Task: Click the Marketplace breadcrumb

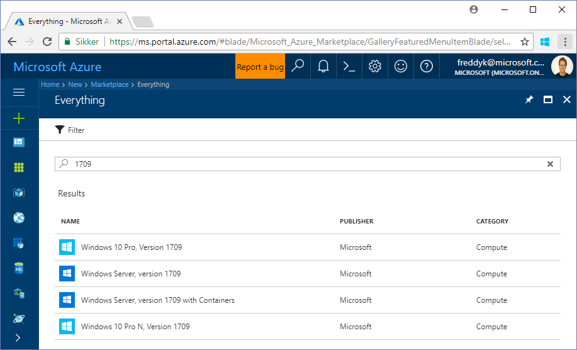Action: [109, 84]
